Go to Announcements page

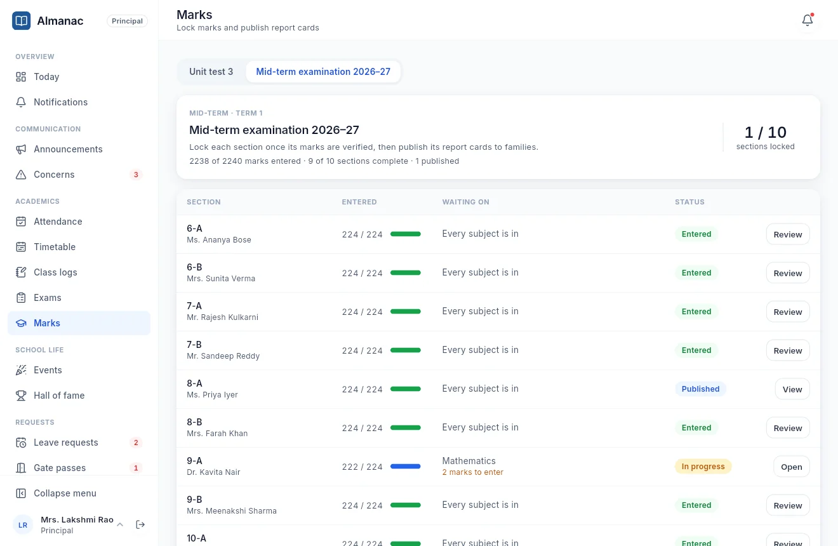click(x=79, y=149)
